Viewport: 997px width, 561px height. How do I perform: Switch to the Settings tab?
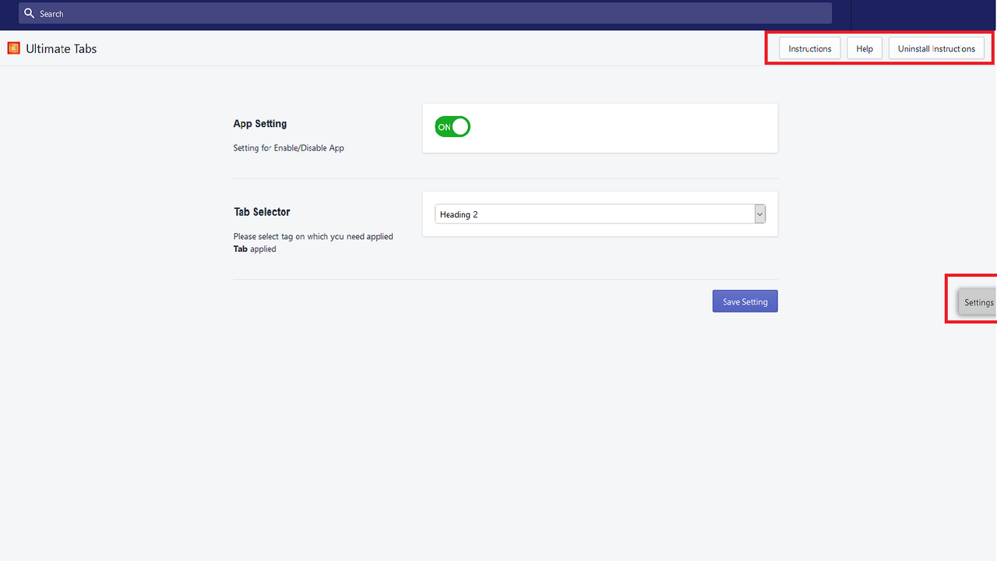(x=978, y=302)
